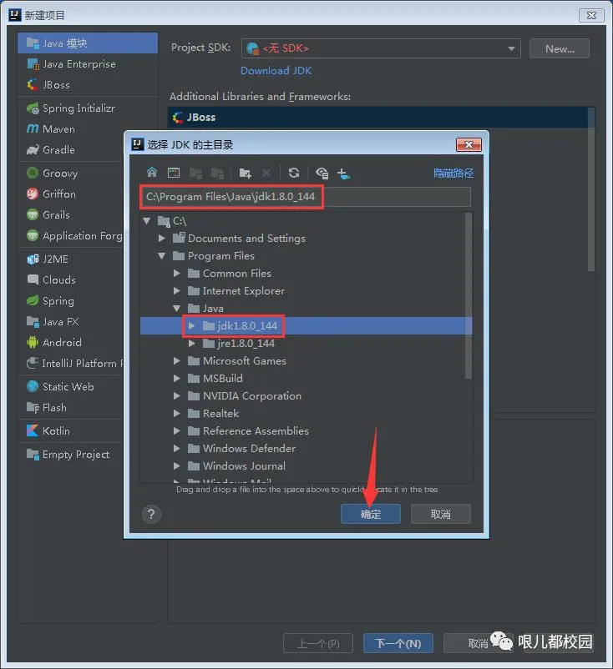Expand Documents and Settings folder
The height and width of the screenshot is (669, 613).
[162, 238]
